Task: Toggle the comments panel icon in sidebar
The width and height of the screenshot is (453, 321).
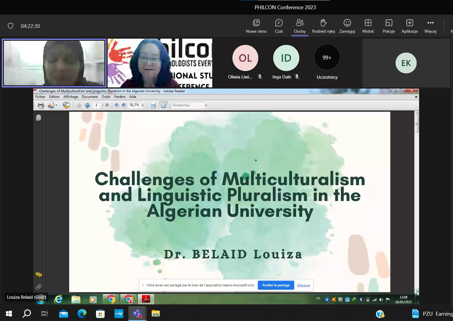Action: coord(39,275)
